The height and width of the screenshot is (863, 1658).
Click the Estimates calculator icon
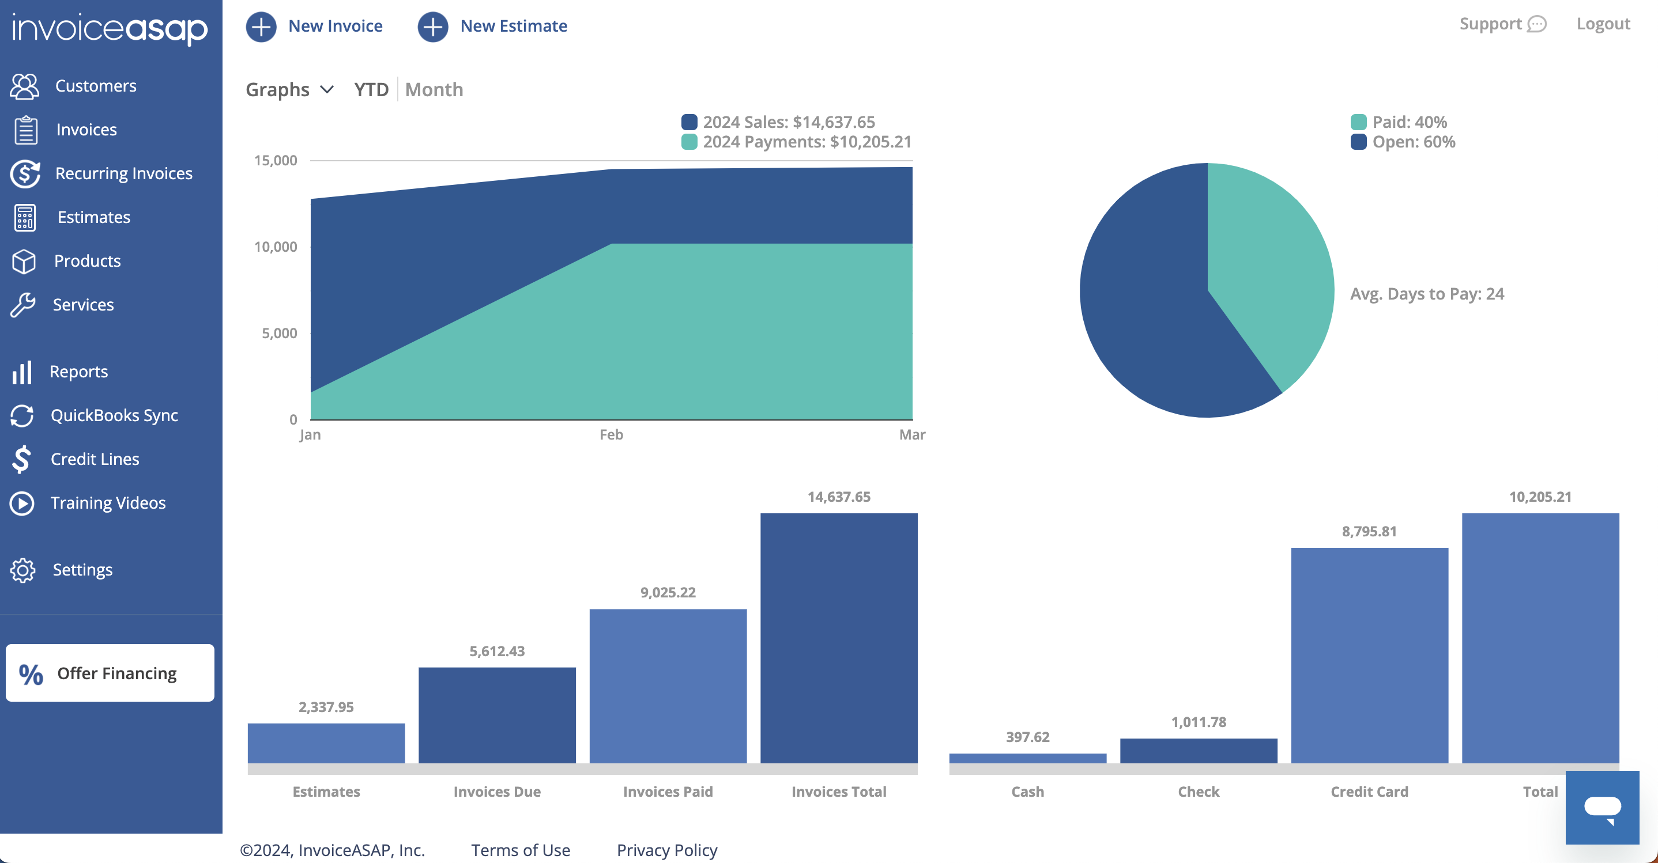(23, 217)
